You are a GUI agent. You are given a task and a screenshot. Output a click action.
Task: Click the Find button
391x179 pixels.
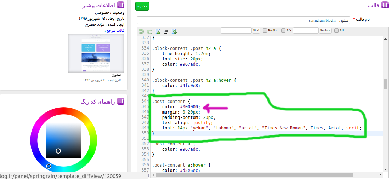[256, 30]
